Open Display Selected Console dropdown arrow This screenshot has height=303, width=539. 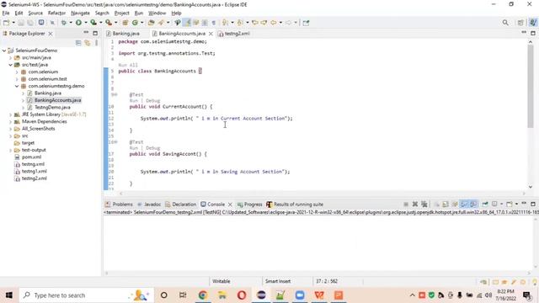[x=502, y=204]
